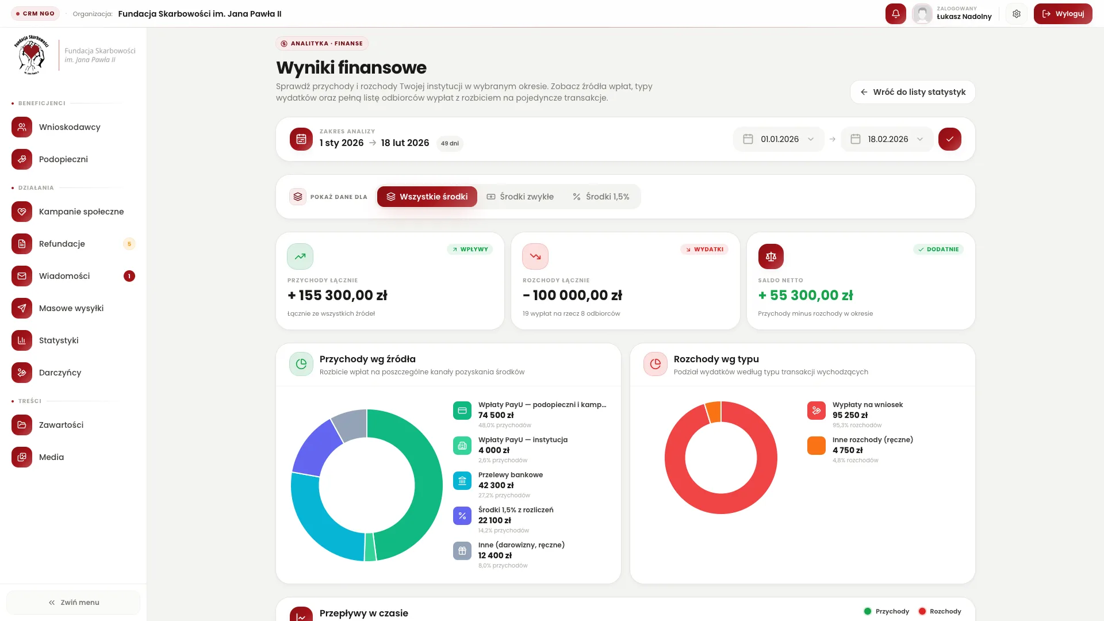Image resolution: width=1104 pixels, height=621 pixels.
Task: Click the Darczyńcy donor icon
Action: pyautogui.click(x=22, y=373)
